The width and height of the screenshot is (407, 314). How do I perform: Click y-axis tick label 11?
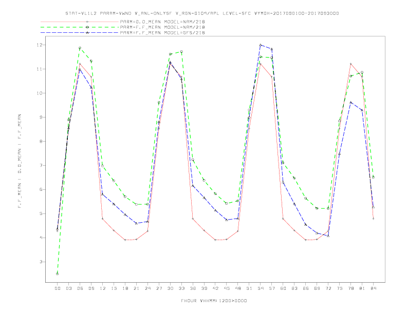pos(39,69)
